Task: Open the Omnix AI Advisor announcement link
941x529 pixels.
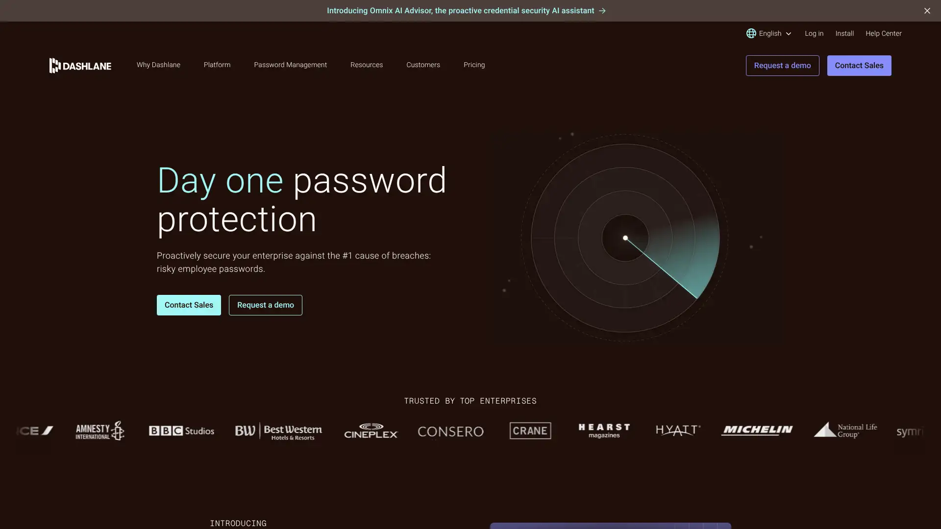Action: click(x=466, y=11)
